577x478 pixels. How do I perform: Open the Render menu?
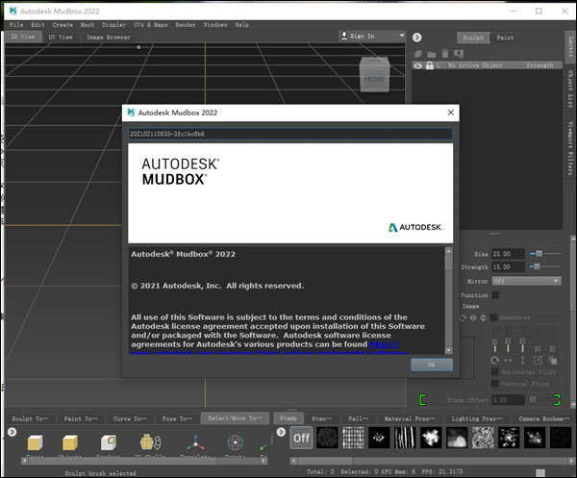(186, 24)
